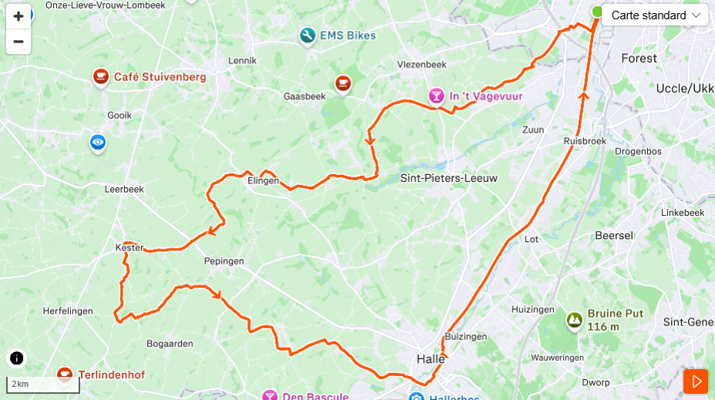Select the In 't Vagevuur cocktail marker
The height and width of the screenshot is (400, 715).
tap(436, 96)
